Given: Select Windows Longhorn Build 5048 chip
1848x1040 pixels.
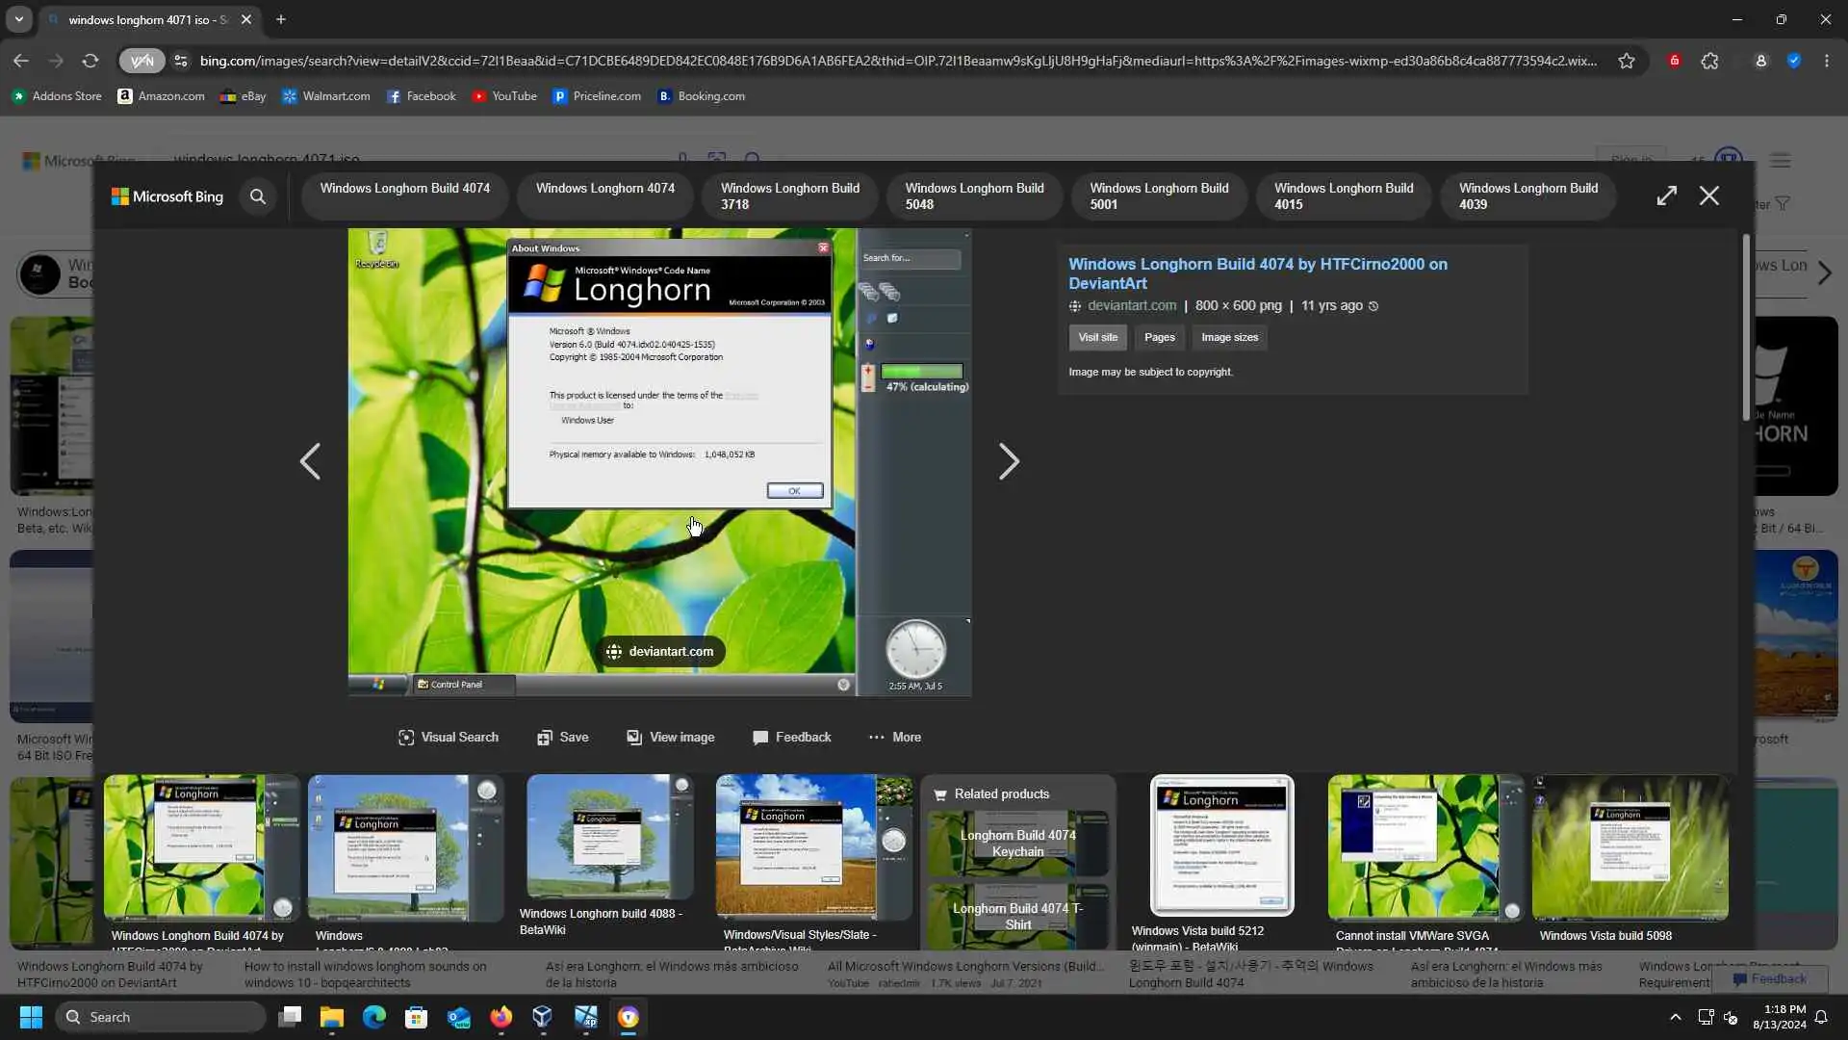Looking at the screenshot, I should [974, 195].
